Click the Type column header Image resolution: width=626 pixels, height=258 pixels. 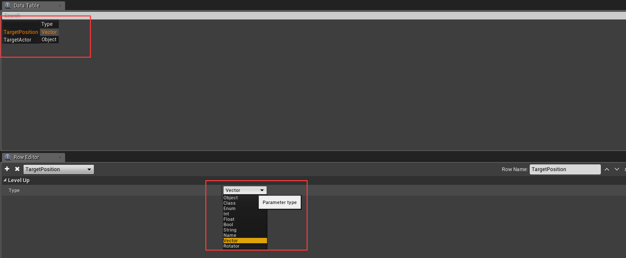49,24
